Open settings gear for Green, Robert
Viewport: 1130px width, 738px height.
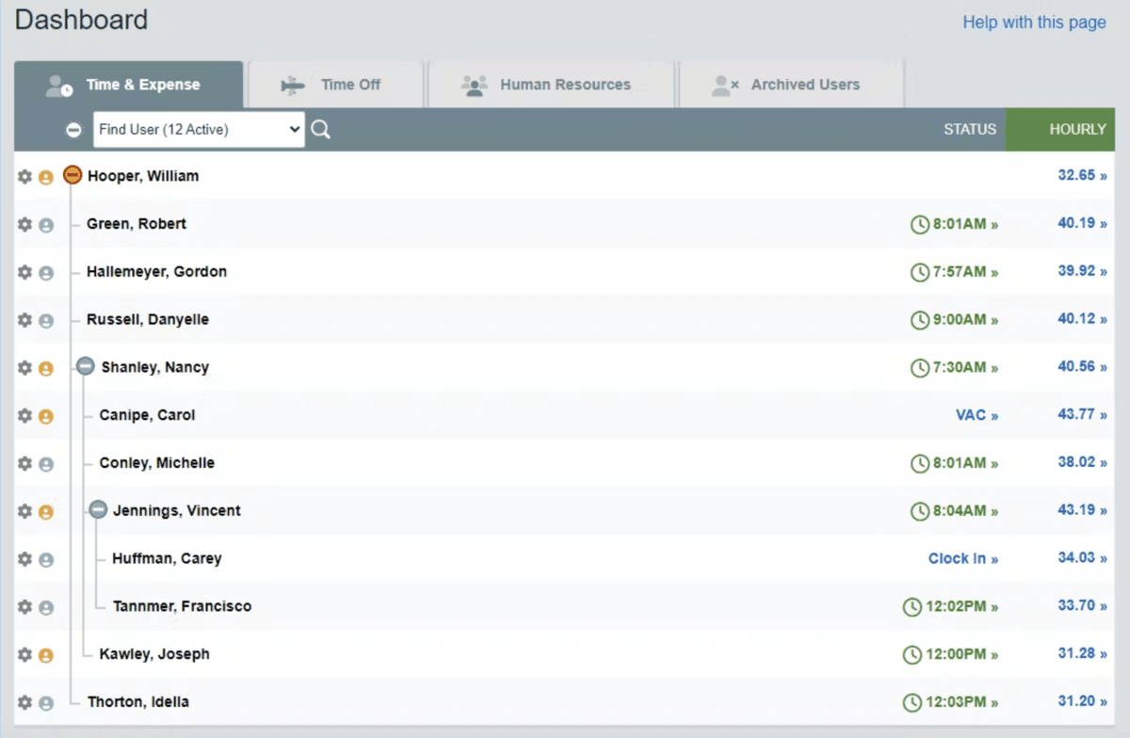(25, 225)
